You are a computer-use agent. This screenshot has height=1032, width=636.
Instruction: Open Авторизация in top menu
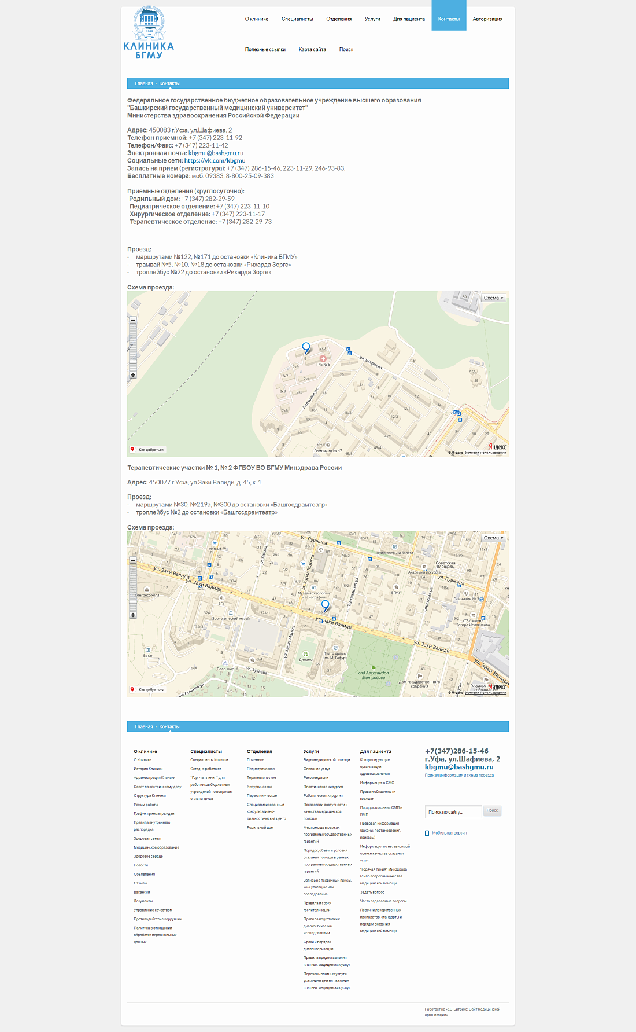pyautogui.click(x=487, y=19)
